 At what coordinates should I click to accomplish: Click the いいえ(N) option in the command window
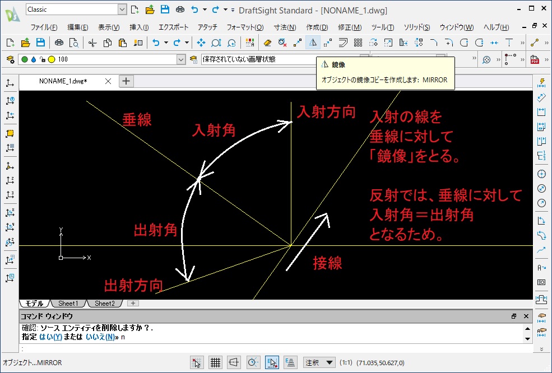tap(100, 337)
